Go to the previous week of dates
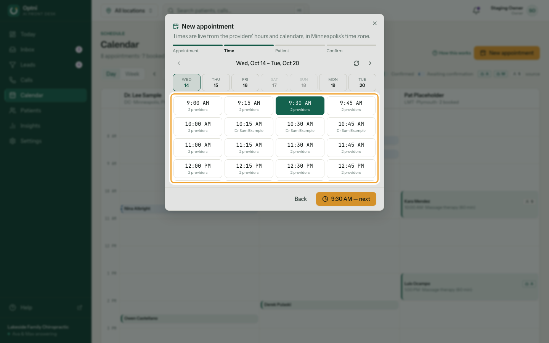549x343 pixels. [179, 63]
